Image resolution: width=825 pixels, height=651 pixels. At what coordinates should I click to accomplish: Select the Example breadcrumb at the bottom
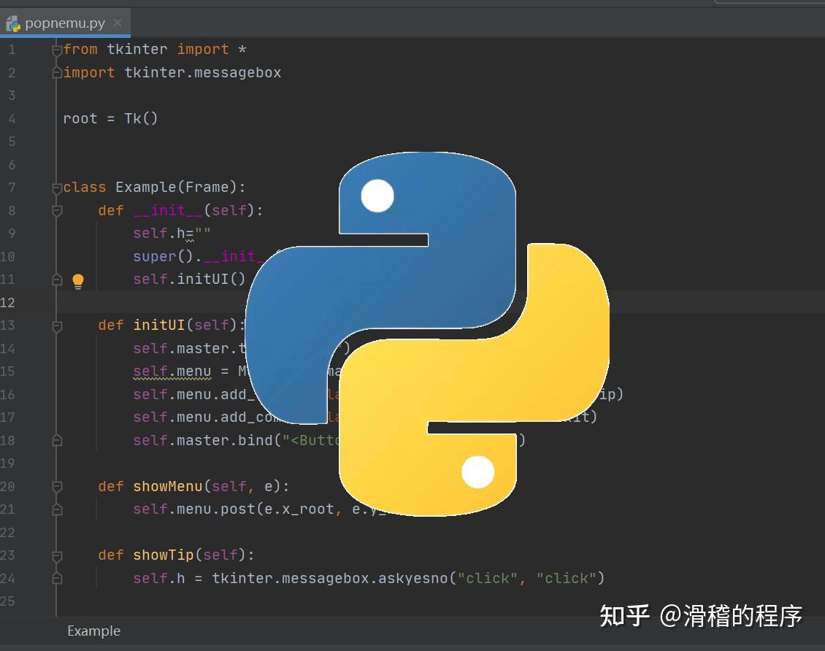pos(93,631)
